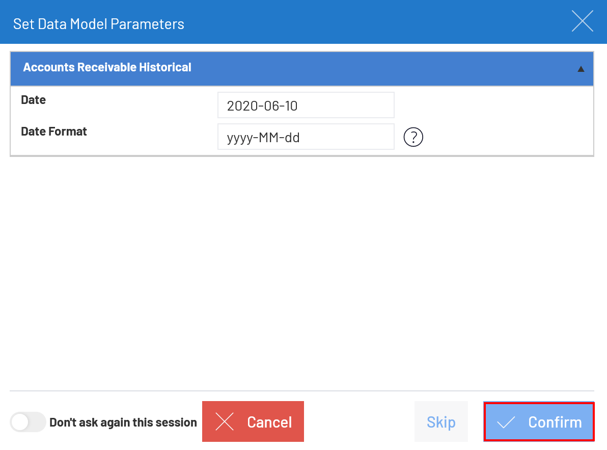Screen dimensions: 607x450
Task: Click the "Don't ask again this session" label
Action: tap(123, 422)
